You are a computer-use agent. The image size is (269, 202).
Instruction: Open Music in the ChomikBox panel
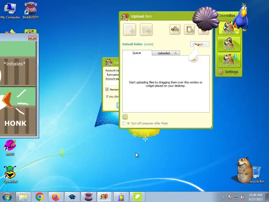click(229, 44)
